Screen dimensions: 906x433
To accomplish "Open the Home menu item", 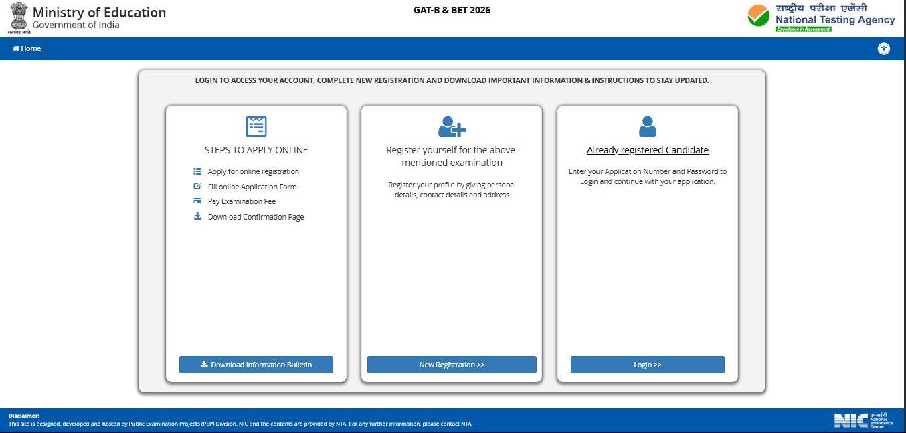I will pyautogui.click(x=27, y=48).
